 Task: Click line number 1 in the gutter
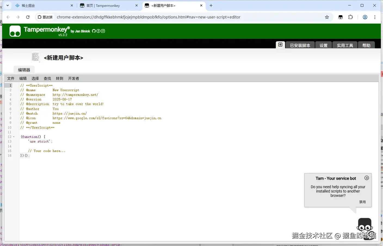pos(10,85)
